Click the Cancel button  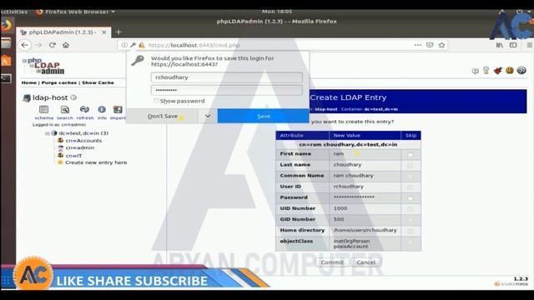[x=365, y=262]
